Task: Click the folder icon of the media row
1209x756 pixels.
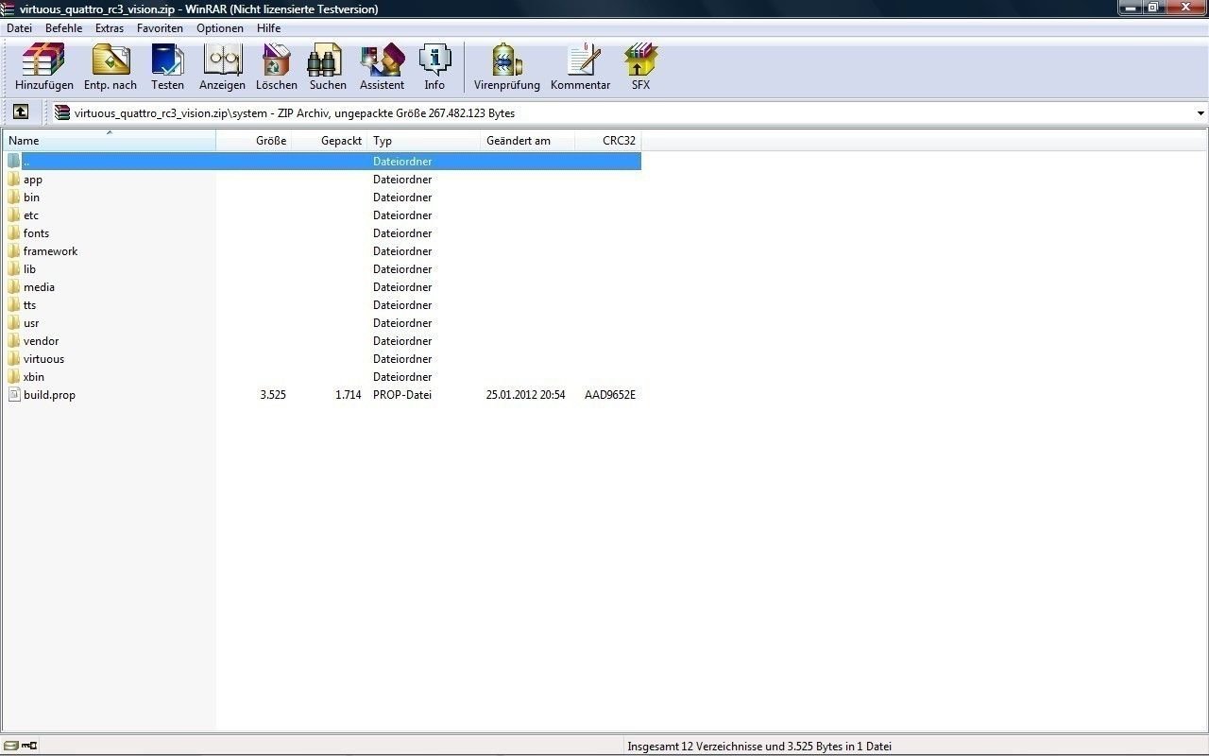Action: [14, 286]
